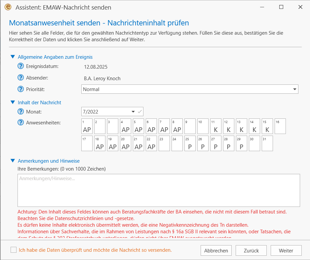This screenshot has width=310, height=260.
Task: Click the 'Ihre Bemerkungen' character count label
Action: click(x=62, y=169)
